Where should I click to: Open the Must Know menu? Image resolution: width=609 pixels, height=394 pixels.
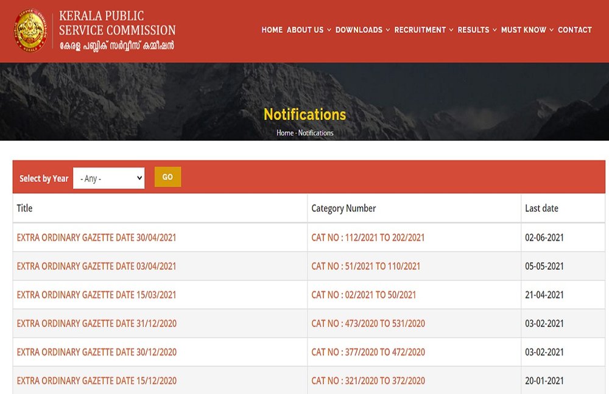tap(527, 30)
